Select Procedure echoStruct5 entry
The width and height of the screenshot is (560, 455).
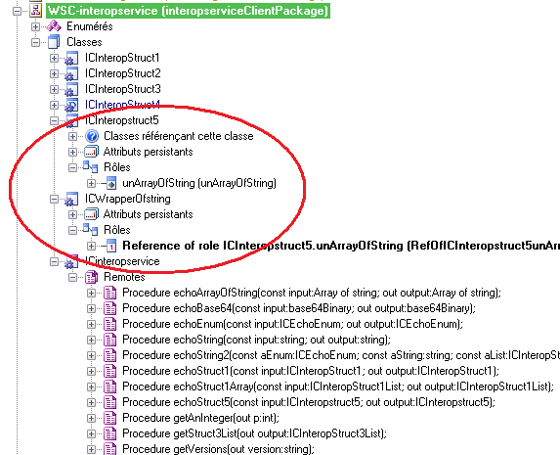click(309, 402)
